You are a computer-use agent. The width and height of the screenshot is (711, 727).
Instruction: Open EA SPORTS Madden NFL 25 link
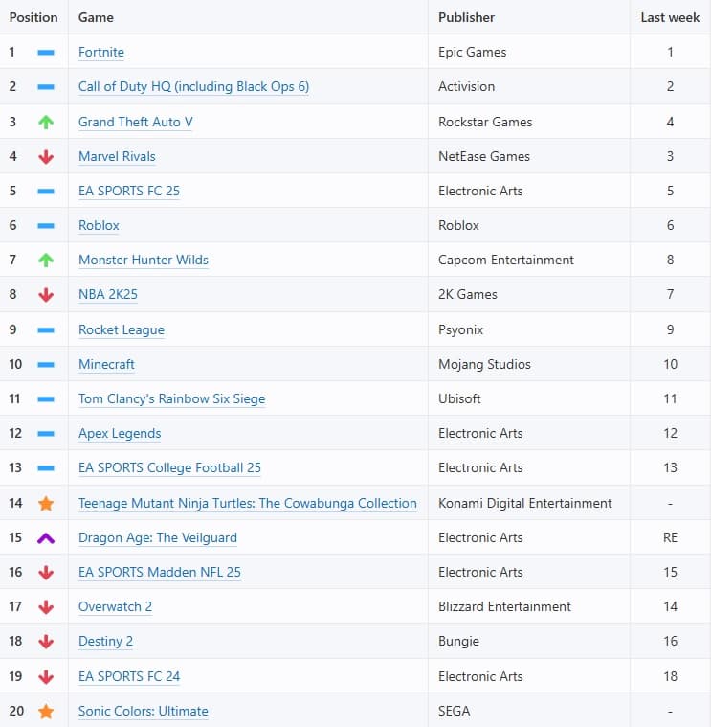click(x=160, y=573)
